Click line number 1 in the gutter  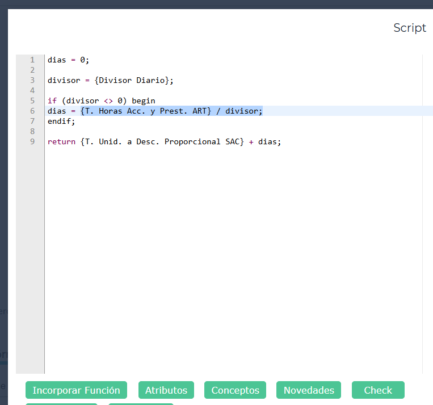(32, 60)
